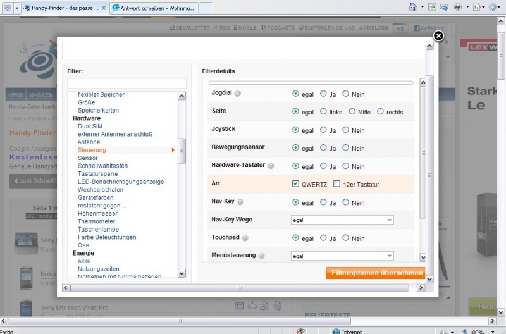Close the filter dialog with the X icon
506x334 pixels.
point(438,36)
